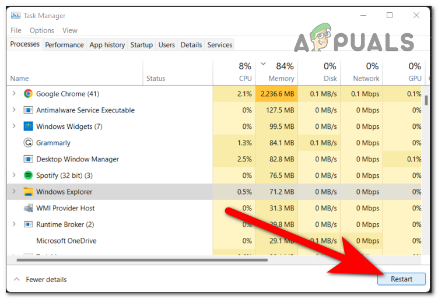438x299 pixels.
Task: Expand the Runtime Broker process group
Action: coord(14,224)
